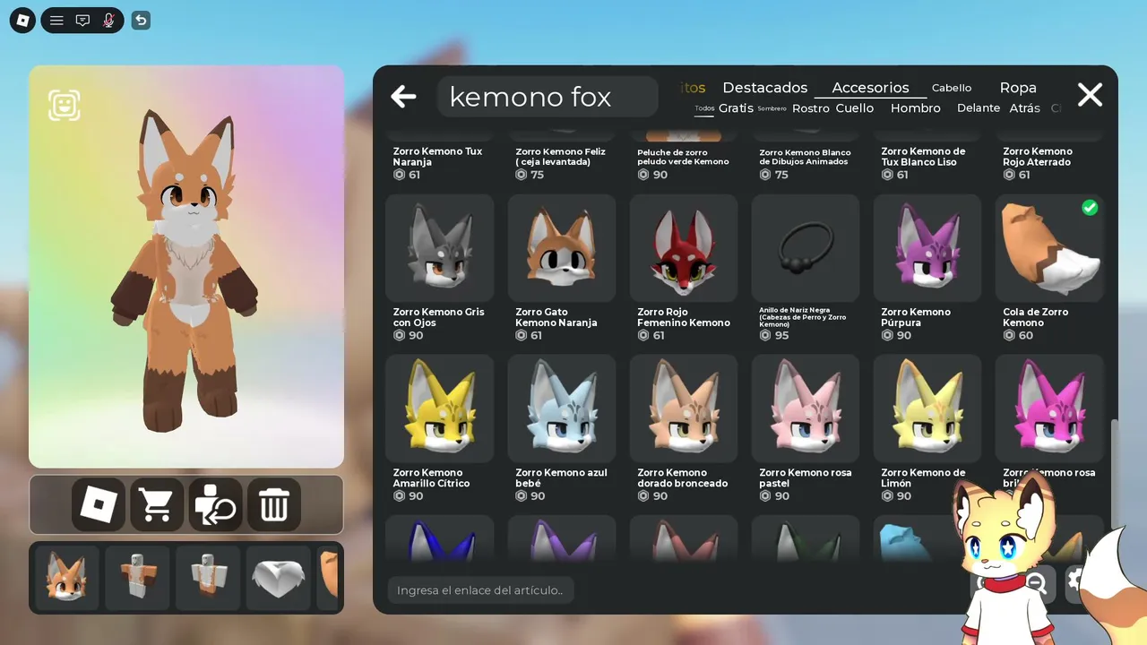The width and height of the screenshot is (1147, 645).
Task: Click the reset arrow icon beside the microphone
Action: coord(141,20)
